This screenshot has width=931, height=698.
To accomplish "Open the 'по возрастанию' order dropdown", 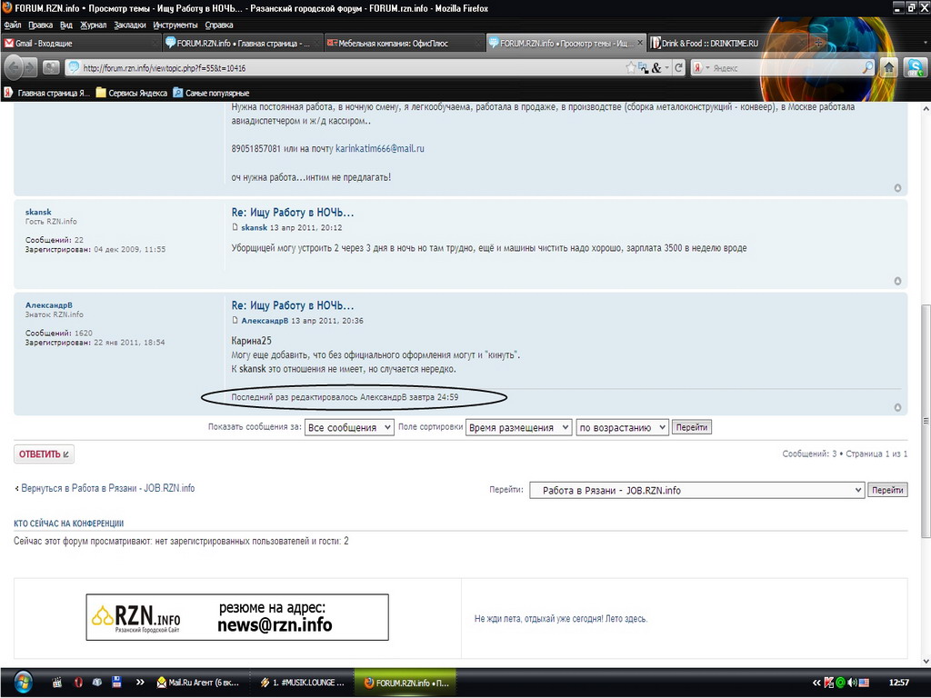I will pos(622,427).
